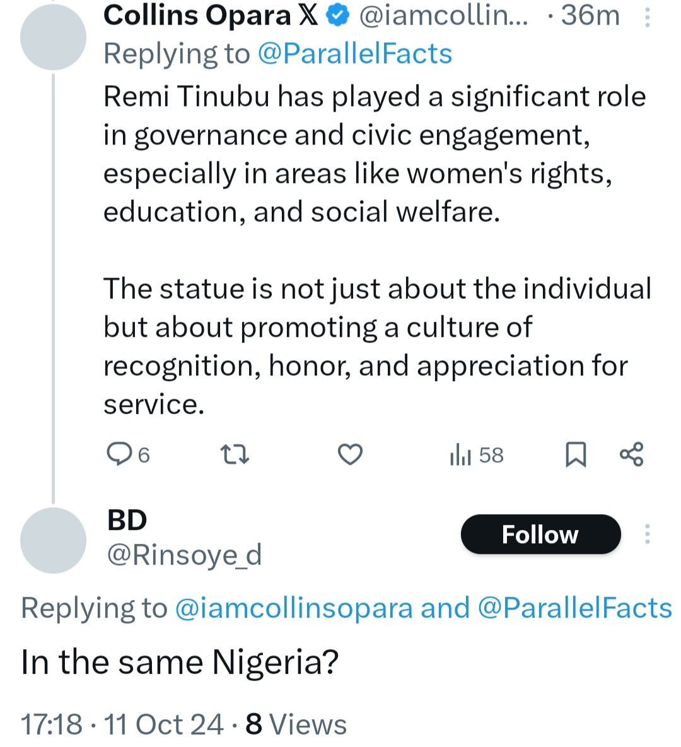Share Collins Opara's tweet
The image size is (681, 747).
coord(631,454)
